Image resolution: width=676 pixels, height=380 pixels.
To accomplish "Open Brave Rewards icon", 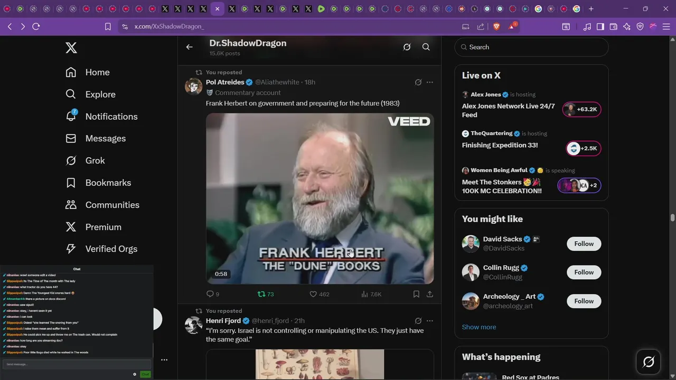I will (512, 26).
